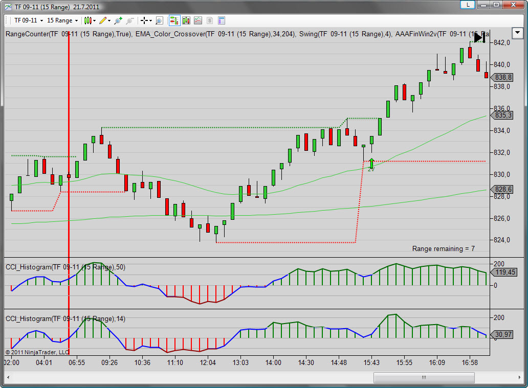Click the zoom frame magnifier icon
The image size is (528, 388).
pyautogui.click(x=160, y=20)
